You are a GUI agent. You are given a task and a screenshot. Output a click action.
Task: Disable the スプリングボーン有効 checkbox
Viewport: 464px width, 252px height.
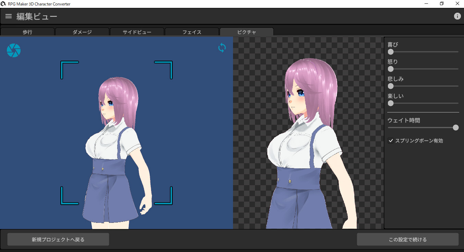point(391,140)
